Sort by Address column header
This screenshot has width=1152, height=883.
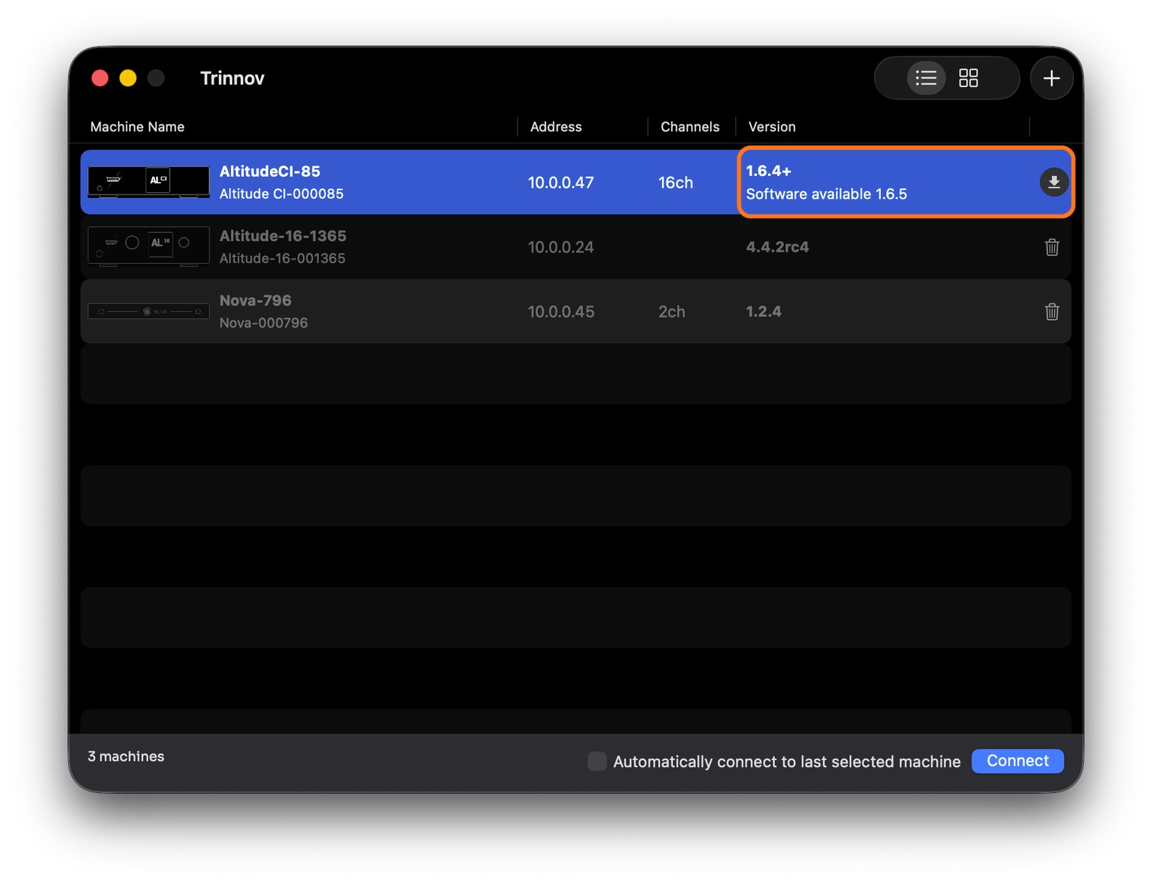(x=556, y=127)
